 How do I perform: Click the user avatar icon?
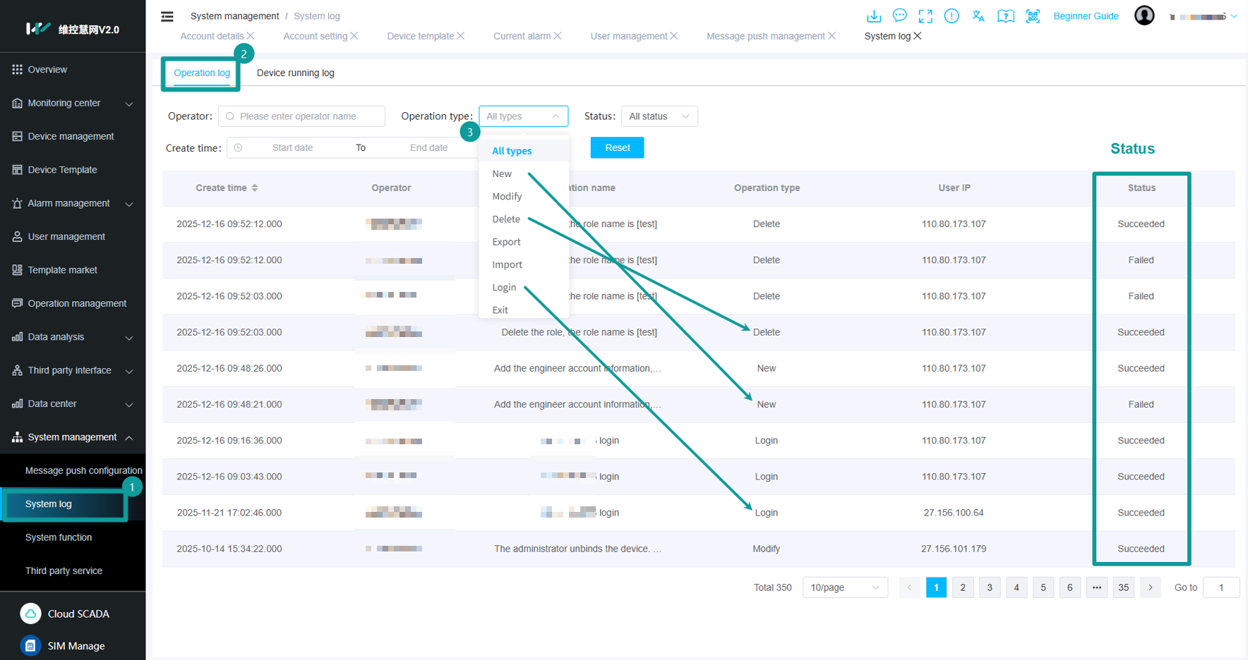coord(1144,16)
